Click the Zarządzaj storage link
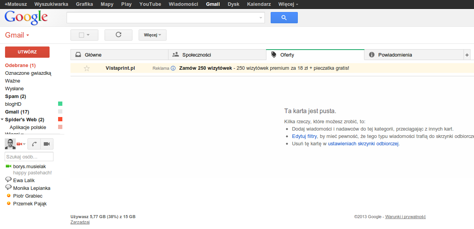The image size is (474, 229). [80, 222]
